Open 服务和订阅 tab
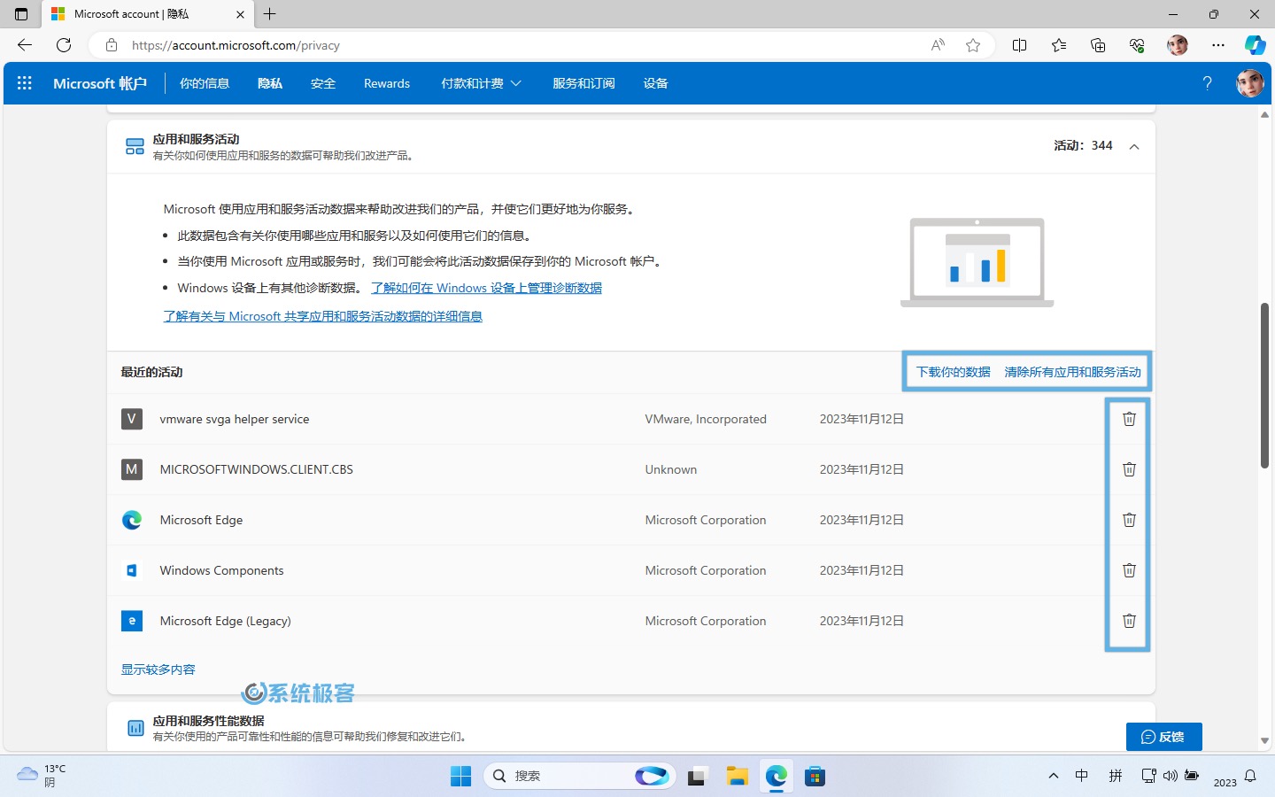This screenshot has height=797, width=1275. tap(583, 83)
